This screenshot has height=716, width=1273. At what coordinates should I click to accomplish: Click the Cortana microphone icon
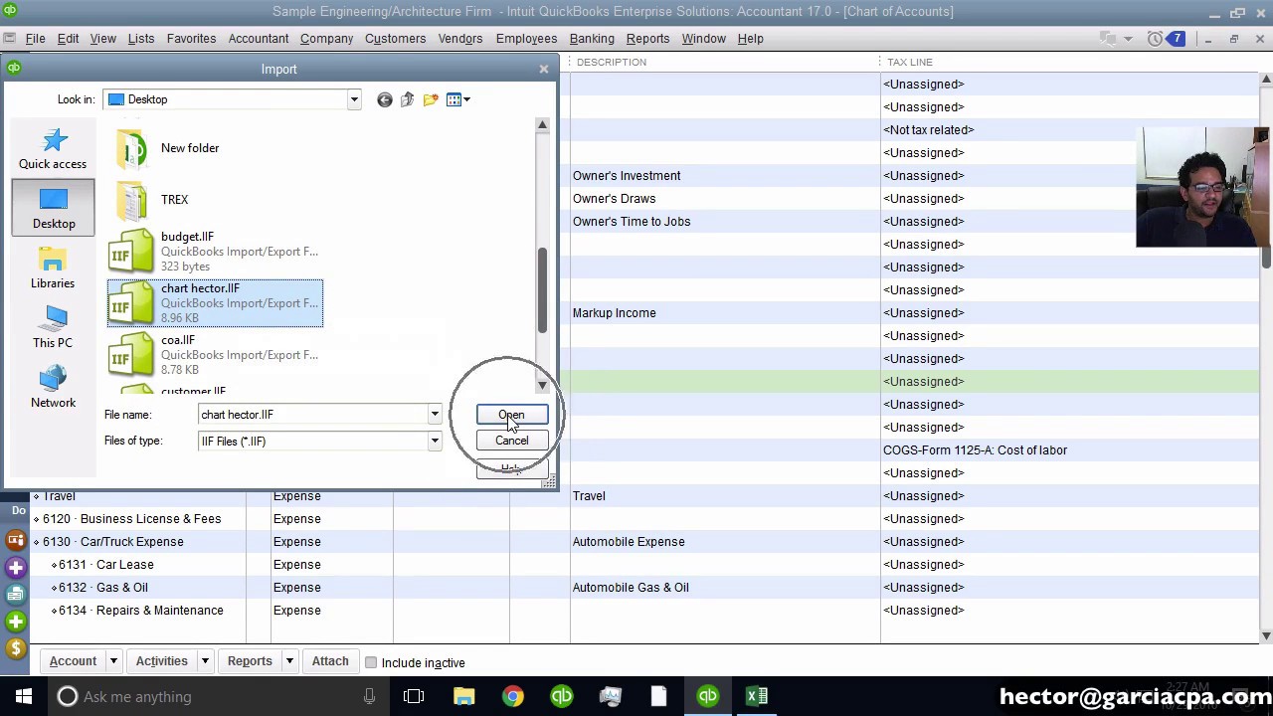[x=369, y=696]
